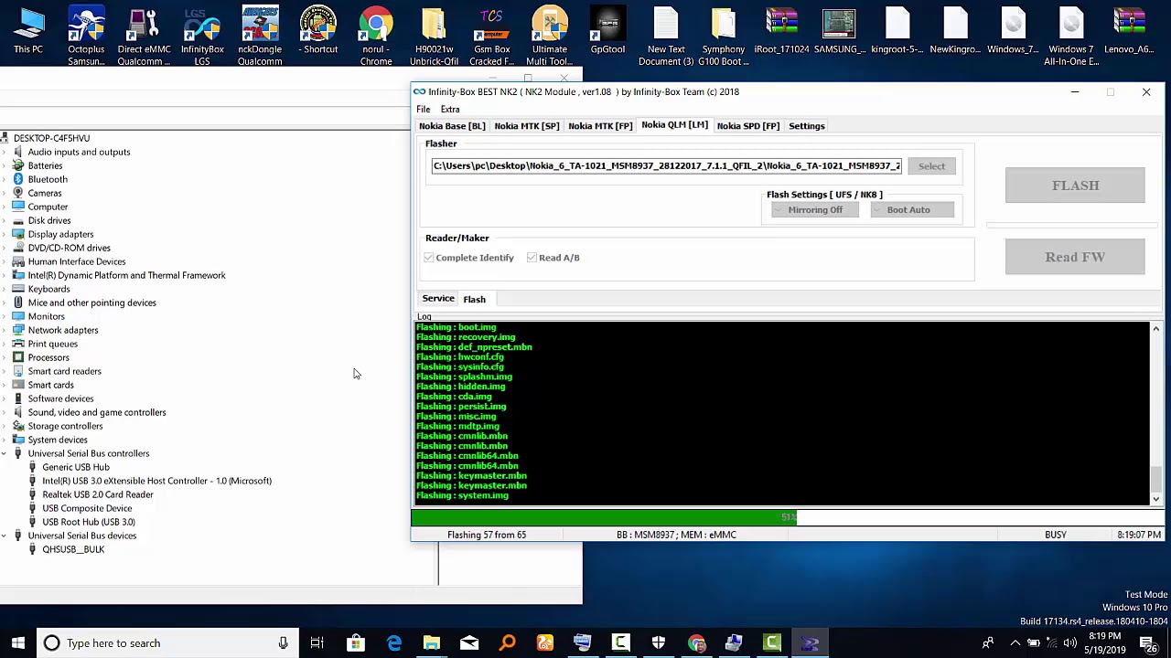Open New Text Document (3) file
The width and height of the screenshot is (1171, 658).
tap(666, 37)
